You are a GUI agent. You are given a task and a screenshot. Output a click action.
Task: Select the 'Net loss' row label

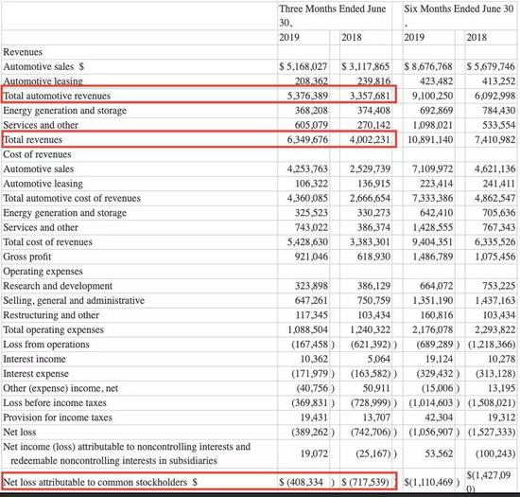[20, 432]
